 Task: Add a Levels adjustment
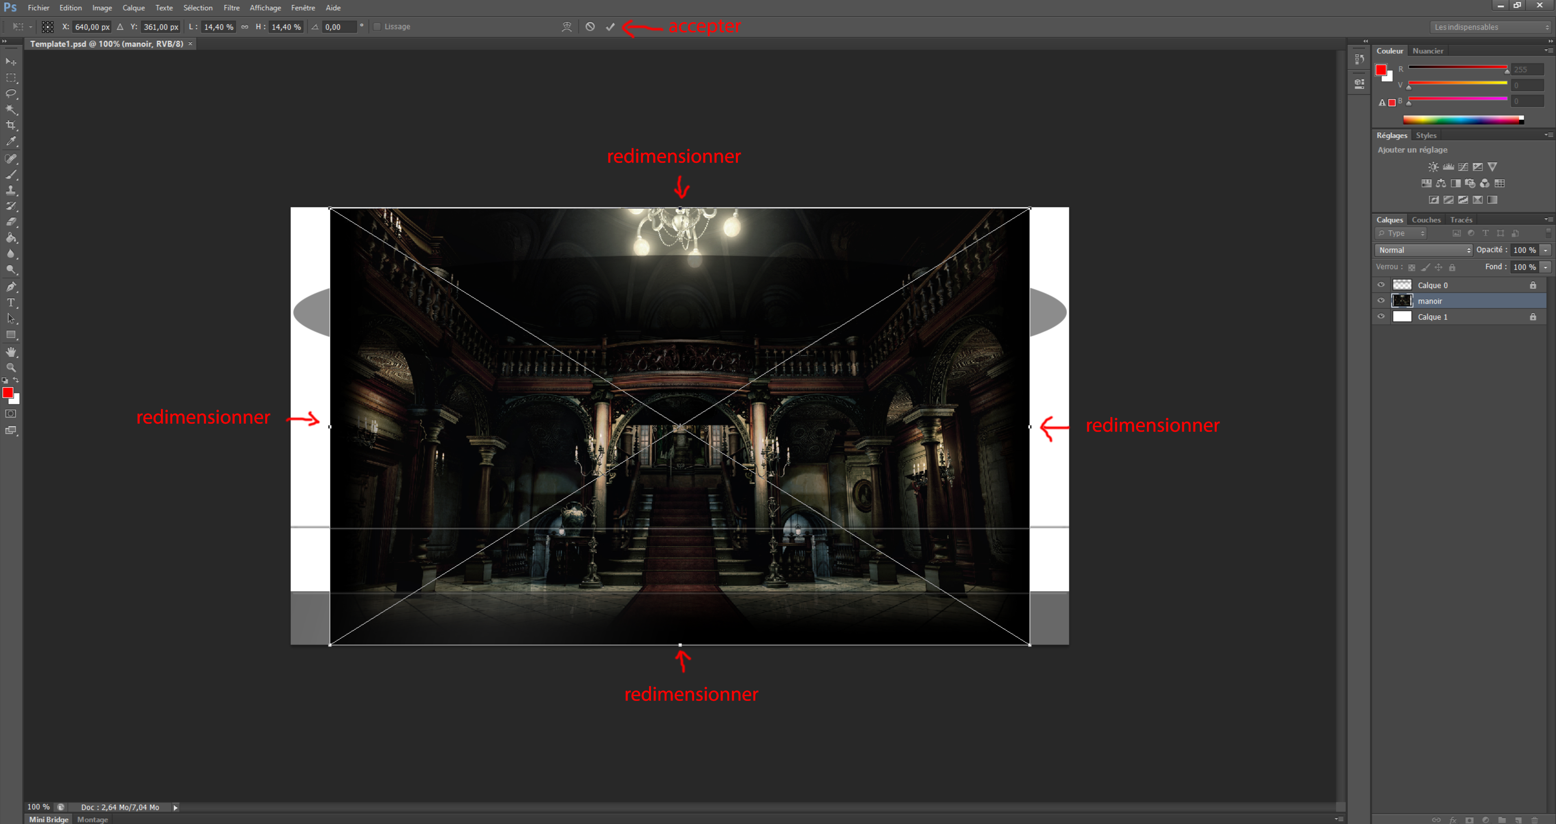point(1448,167)
